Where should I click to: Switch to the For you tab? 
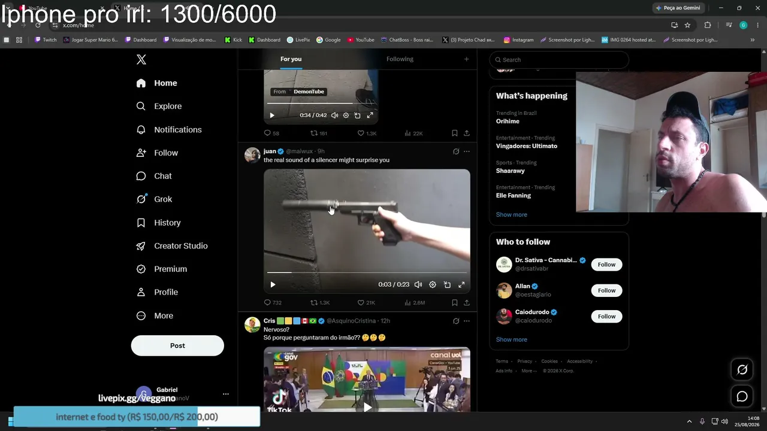[x=291, y=59]
